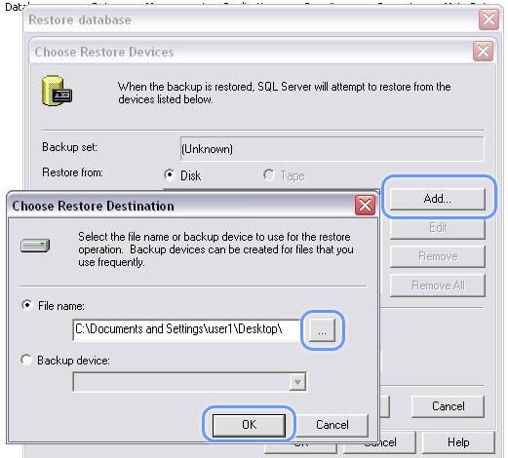Click the Remove All button
508x458 pixels.
[438, 286]
